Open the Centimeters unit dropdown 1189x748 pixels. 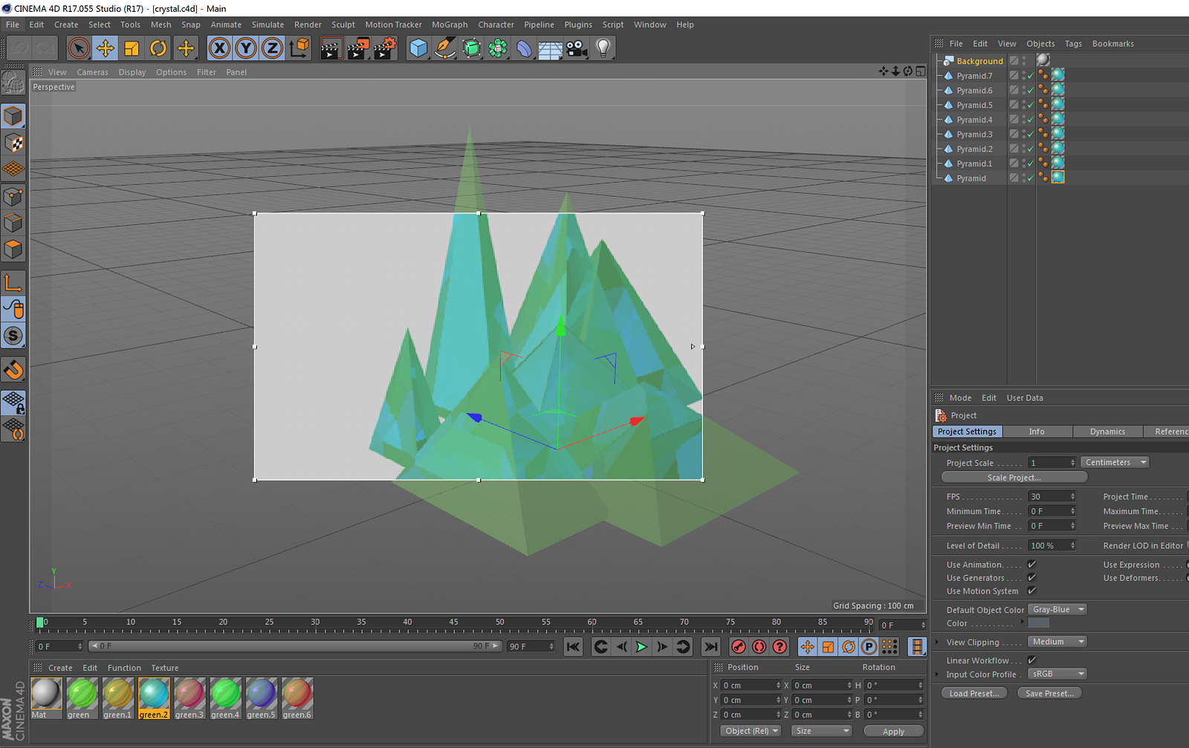click(x=1115, y=463)
